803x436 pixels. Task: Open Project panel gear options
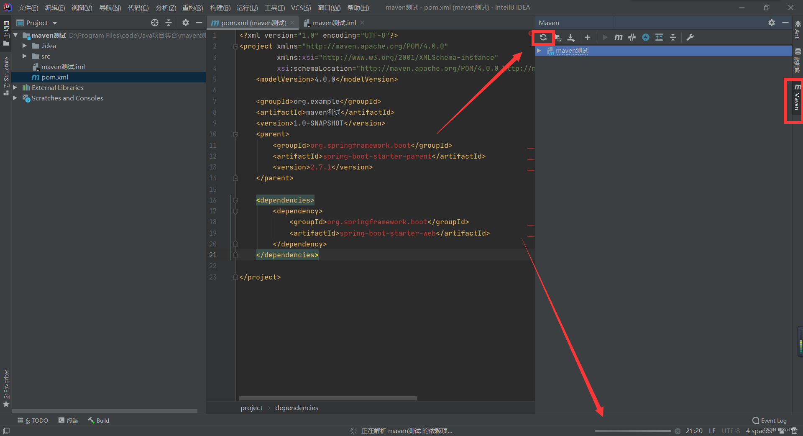pyautogui.click(x=186, y=23)
